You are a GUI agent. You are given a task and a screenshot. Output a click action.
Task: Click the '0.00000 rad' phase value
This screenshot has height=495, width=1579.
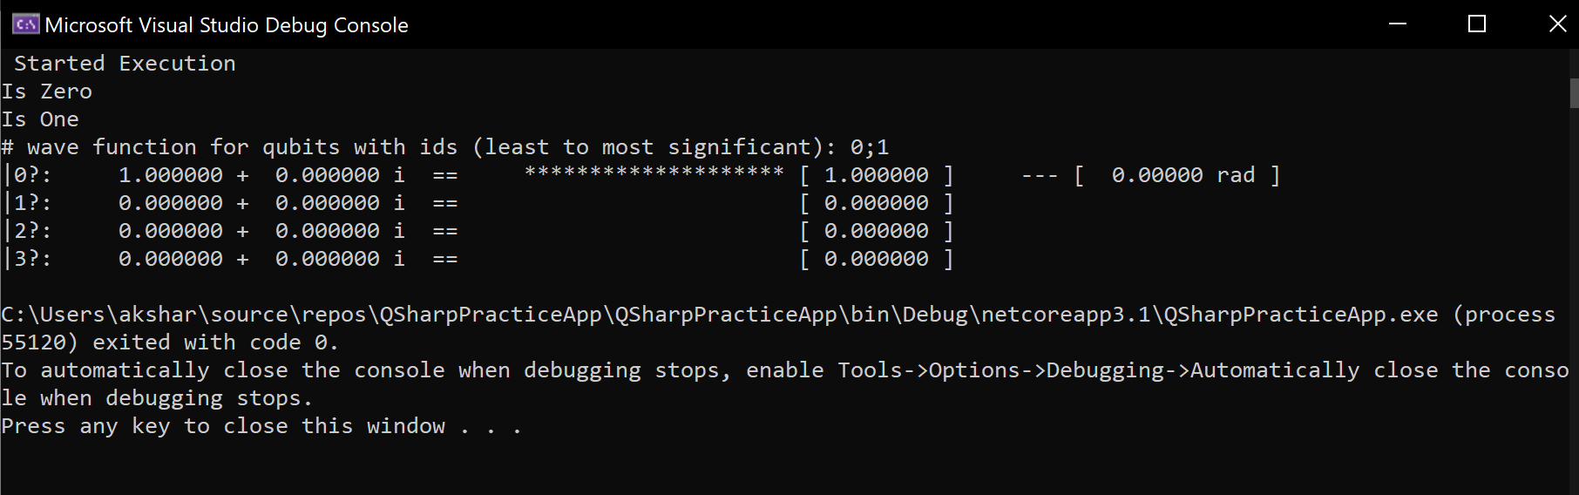1183,175
